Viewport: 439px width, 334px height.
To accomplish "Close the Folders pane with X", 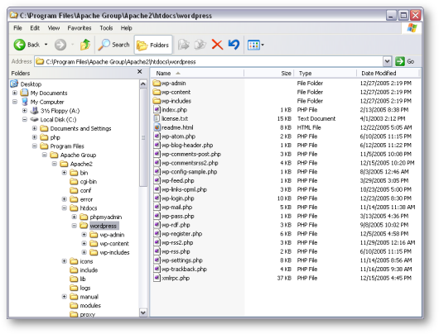I will tap(140, 72).
